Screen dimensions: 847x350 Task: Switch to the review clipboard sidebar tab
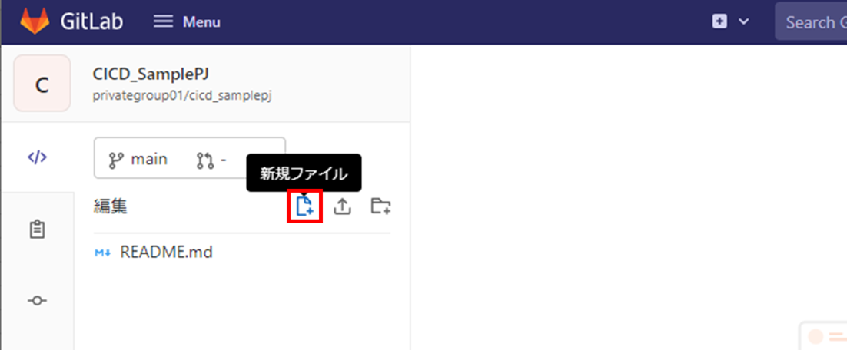coord(37,229)
